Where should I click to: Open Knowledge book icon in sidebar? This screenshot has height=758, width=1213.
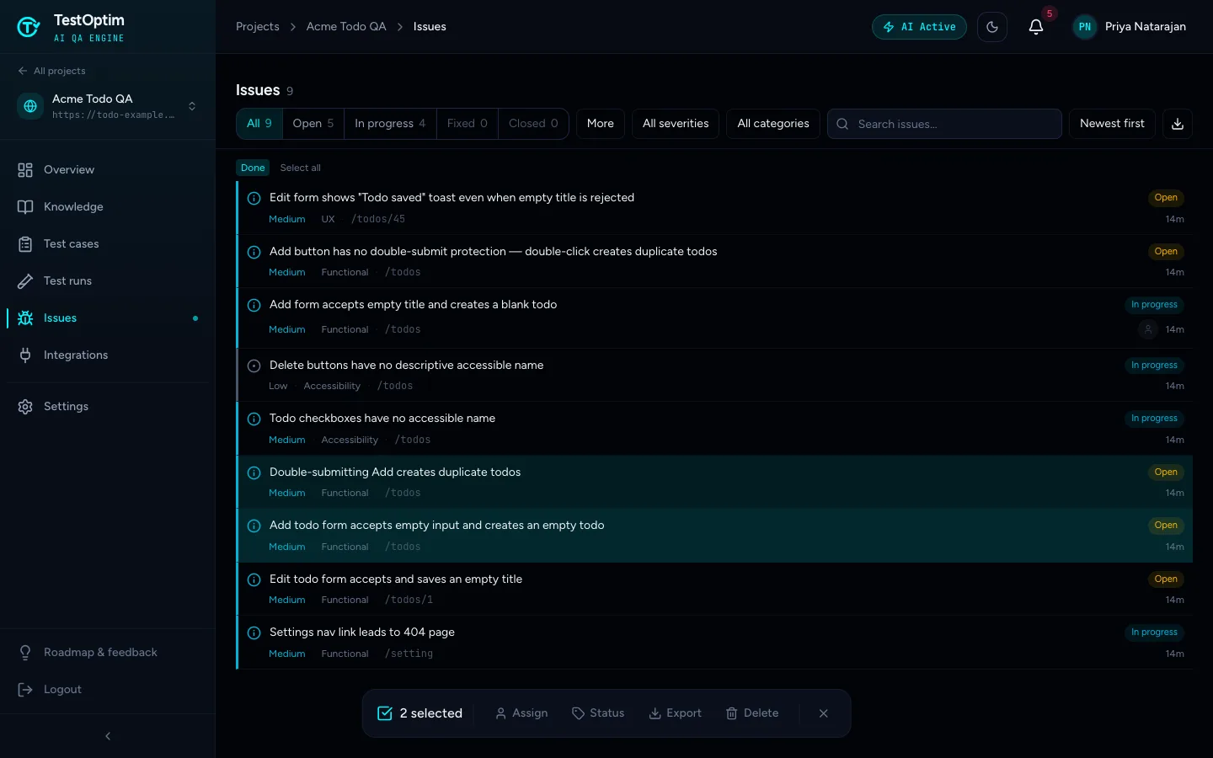(25, 207)
